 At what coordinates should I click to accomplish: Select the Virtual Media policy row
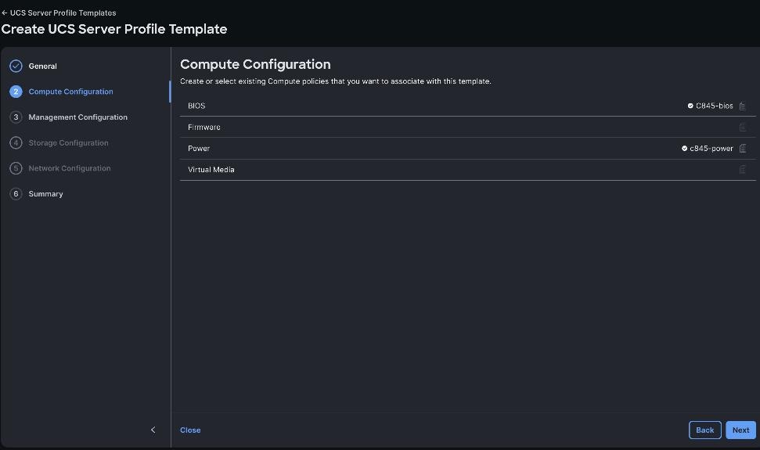coord(468,170)
